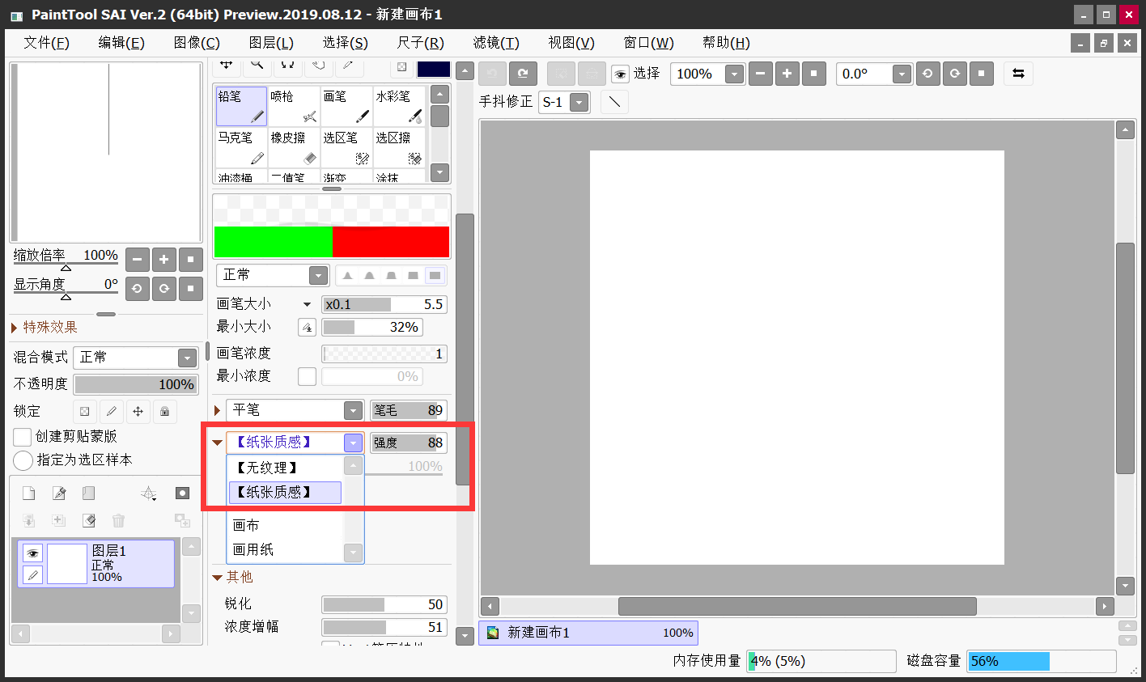
Task: Click the straight line drawing mode icon
Action: tap(615, 102)
